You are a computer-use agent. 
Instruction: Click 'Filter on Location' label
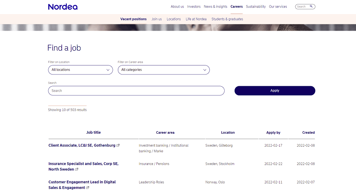coord(59,62)
